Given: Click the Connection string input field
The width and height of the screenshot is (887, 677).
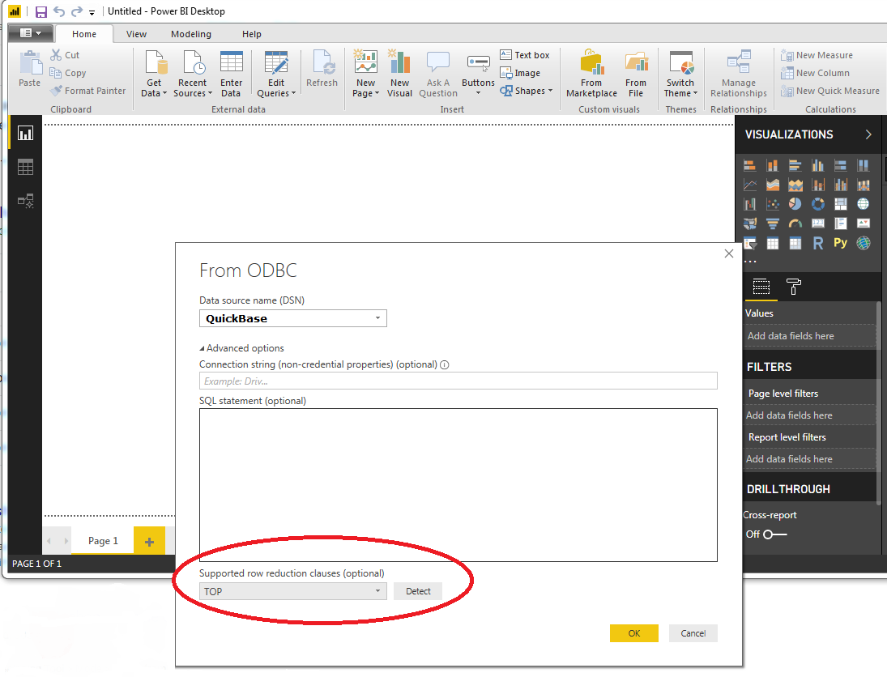Looking at the screenshot, I should click(458, 381).
